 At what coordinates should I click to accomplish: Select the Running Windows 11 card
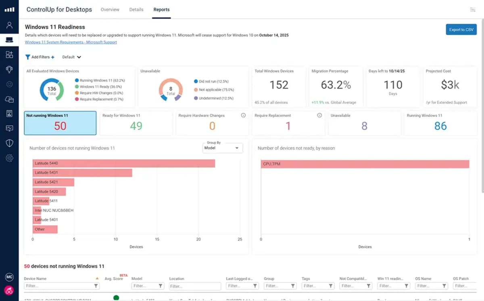point(440,123)
